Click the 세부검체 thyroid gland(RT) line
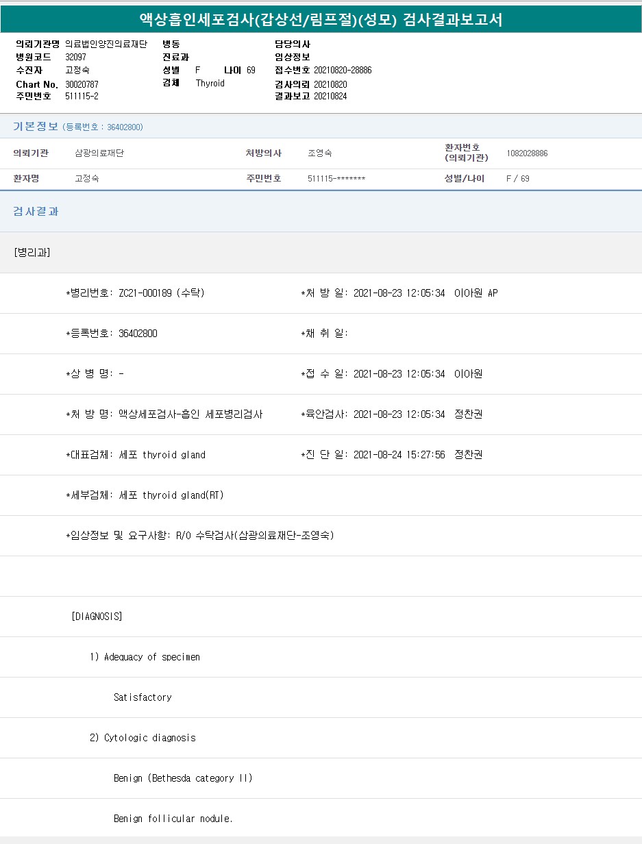This screenshot has height=844, width=642. 145,495
